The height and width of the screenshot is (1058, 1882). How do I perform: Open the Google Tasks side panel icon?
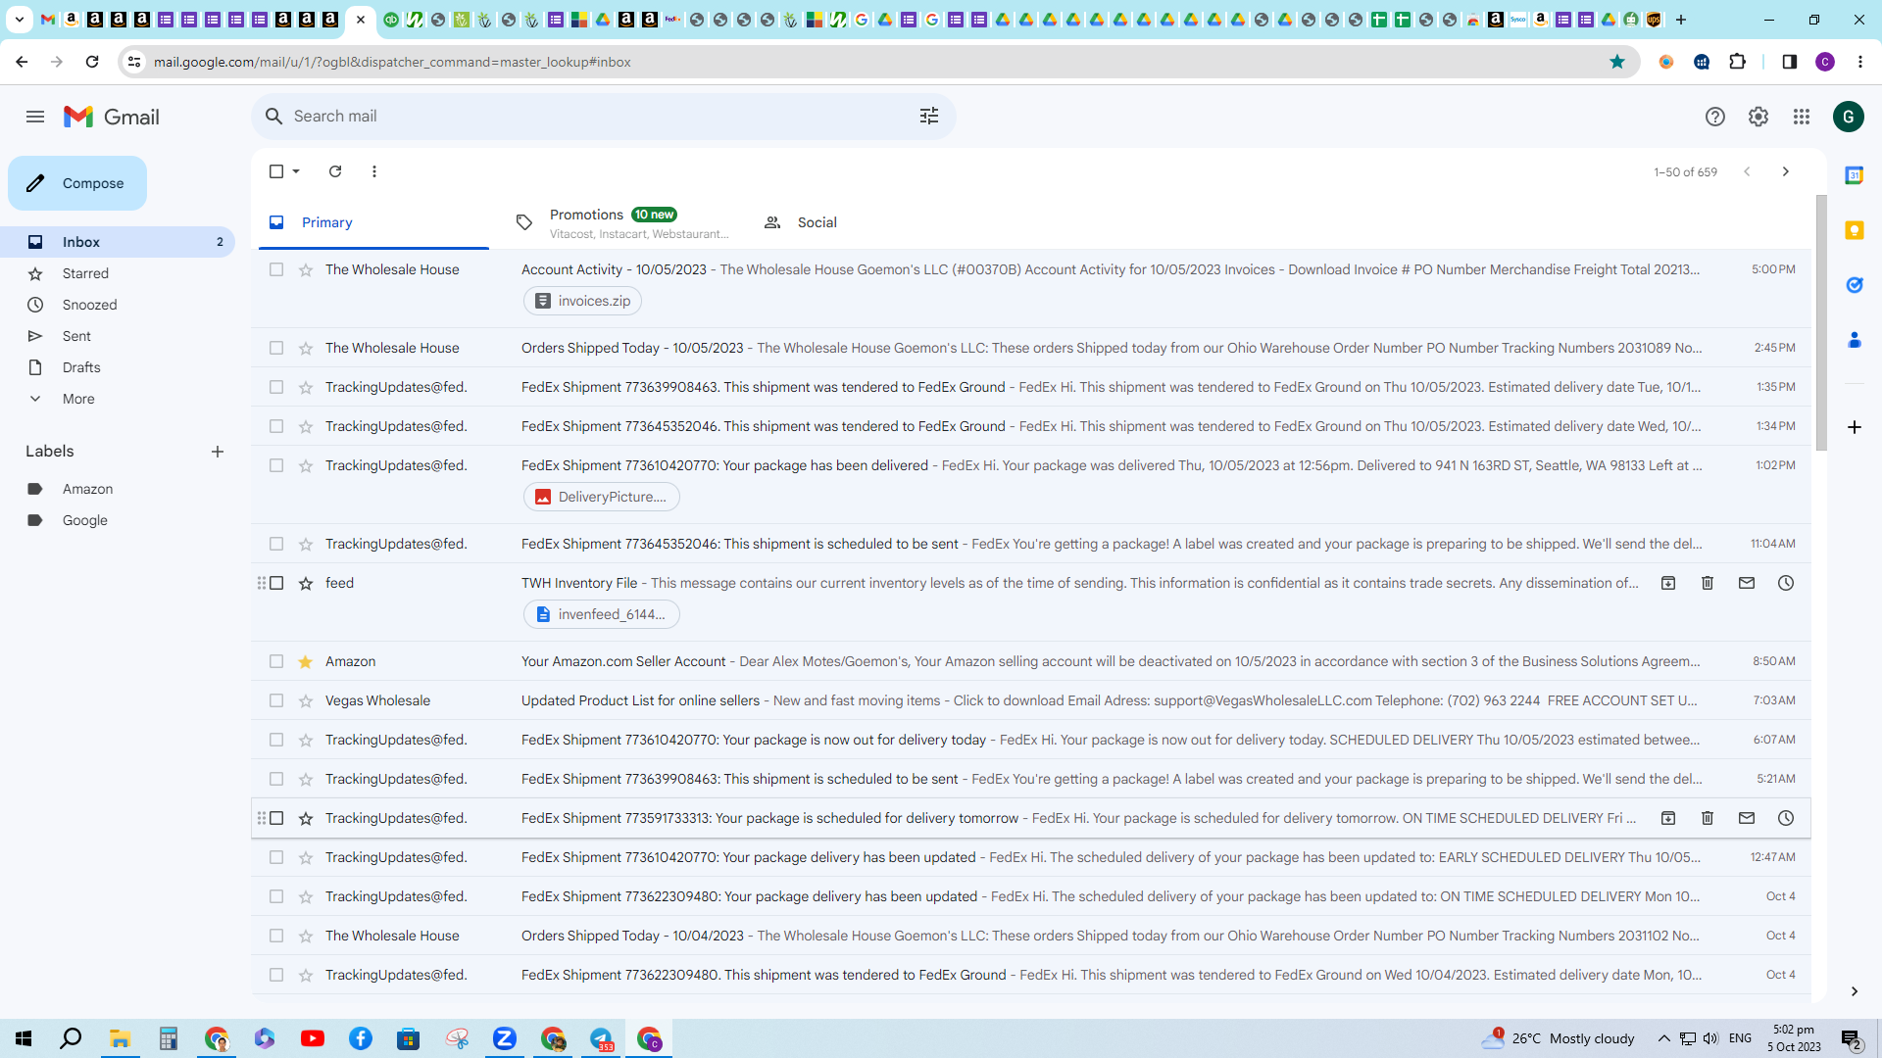pyautogui.click(x=1855, y=285)
